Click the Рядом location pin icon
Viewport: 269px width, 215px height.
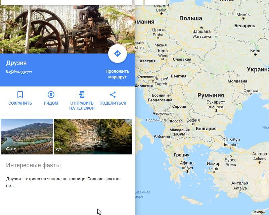tap(51, 95)
